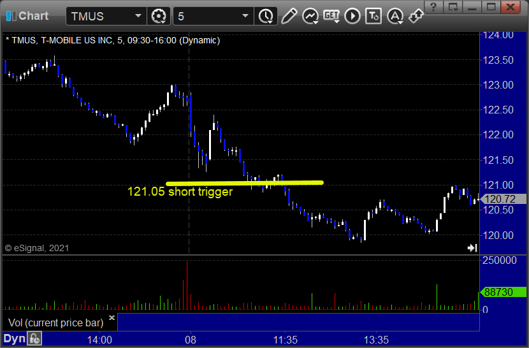
Task: Click the 250000 volume axis label
Action: pyautogui.click(x=500, y=260)
